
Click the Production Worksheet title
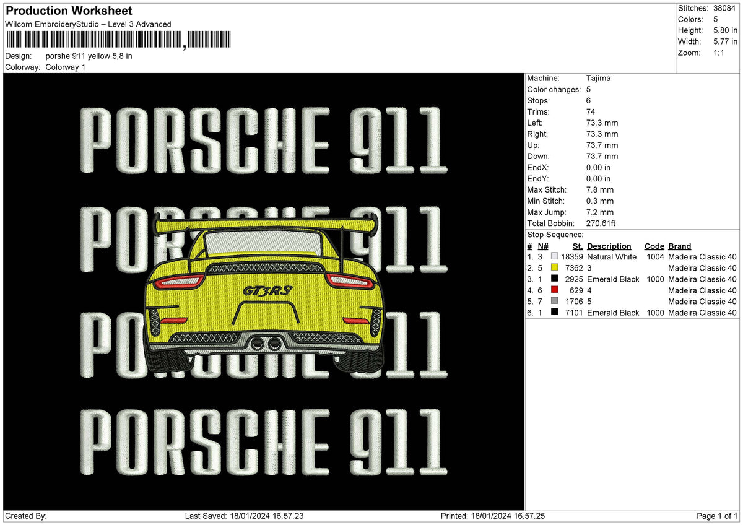pyautogui.click(x=68, y=11)
